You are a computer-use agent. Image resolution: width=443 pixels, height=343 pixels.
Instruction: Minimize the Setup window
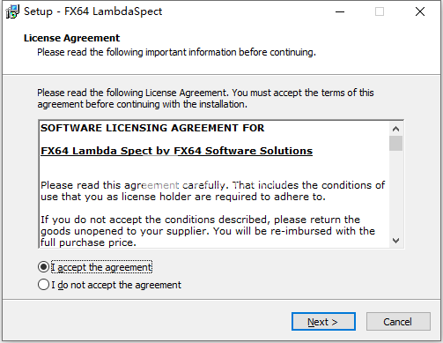pyautogui.click(x=340, y=11)
